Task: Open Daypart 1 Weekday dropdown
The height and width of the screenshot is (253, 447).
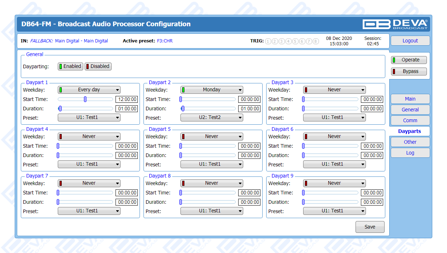Action: pos(89,90)
